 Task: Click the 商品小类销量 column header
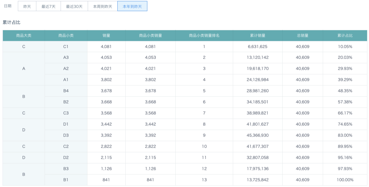pyautogui.click(x=151, y=35)
